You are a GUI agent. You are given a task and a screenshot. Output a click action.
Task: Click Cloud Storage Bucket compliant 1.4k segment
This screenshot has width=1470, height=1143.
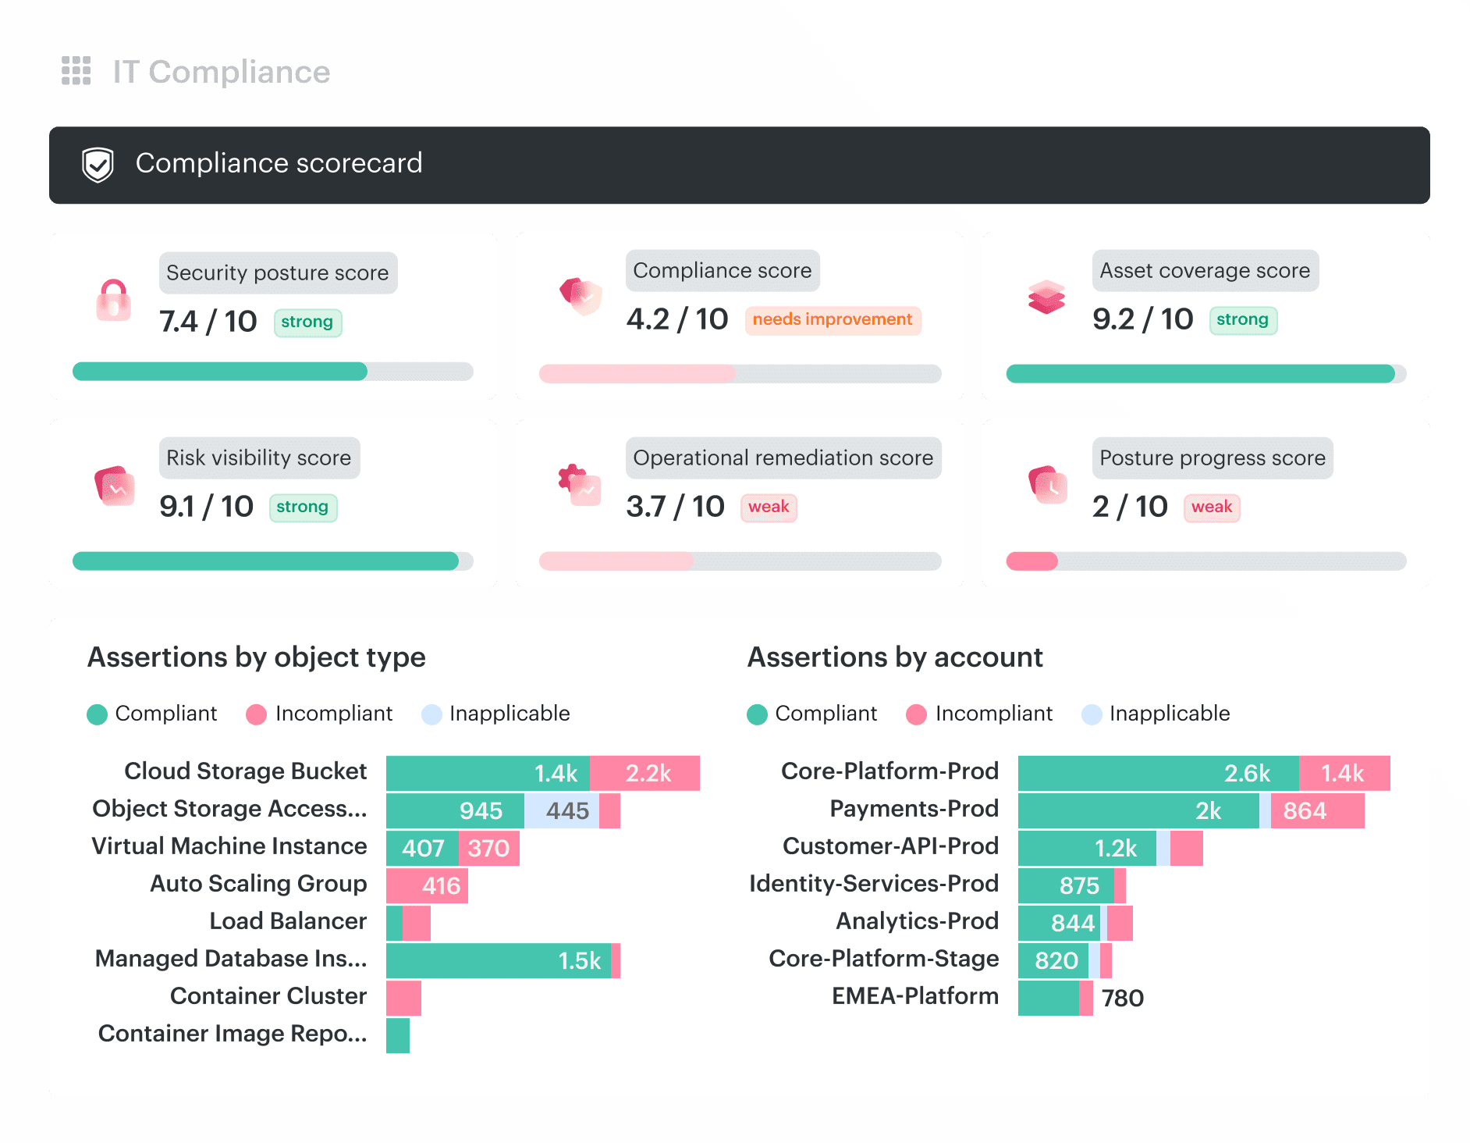pyautogui.click(x=488, y=773)
